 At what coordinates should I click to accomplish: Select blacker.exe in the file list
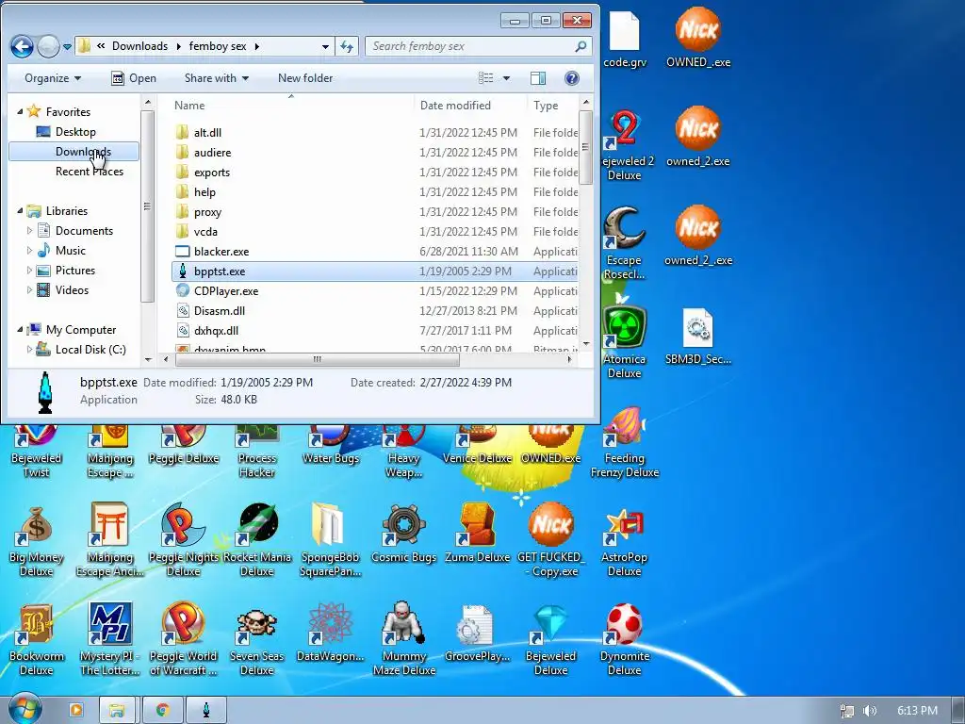click(375, 251)
